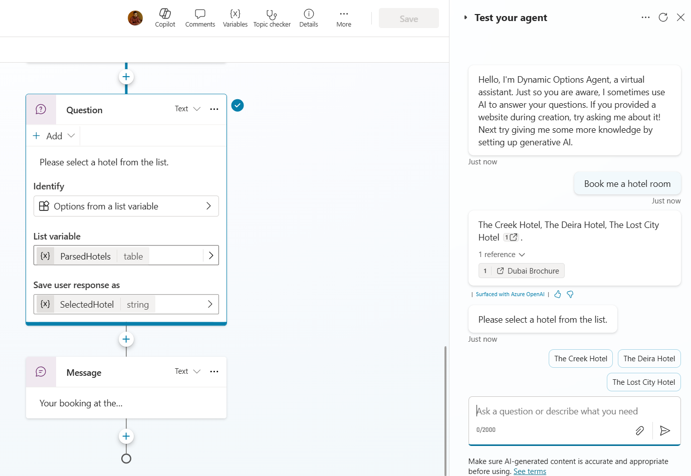The image size is (691, 476).
Task: Open the Text type dropdown on the Question node
Action: [187, 109]
